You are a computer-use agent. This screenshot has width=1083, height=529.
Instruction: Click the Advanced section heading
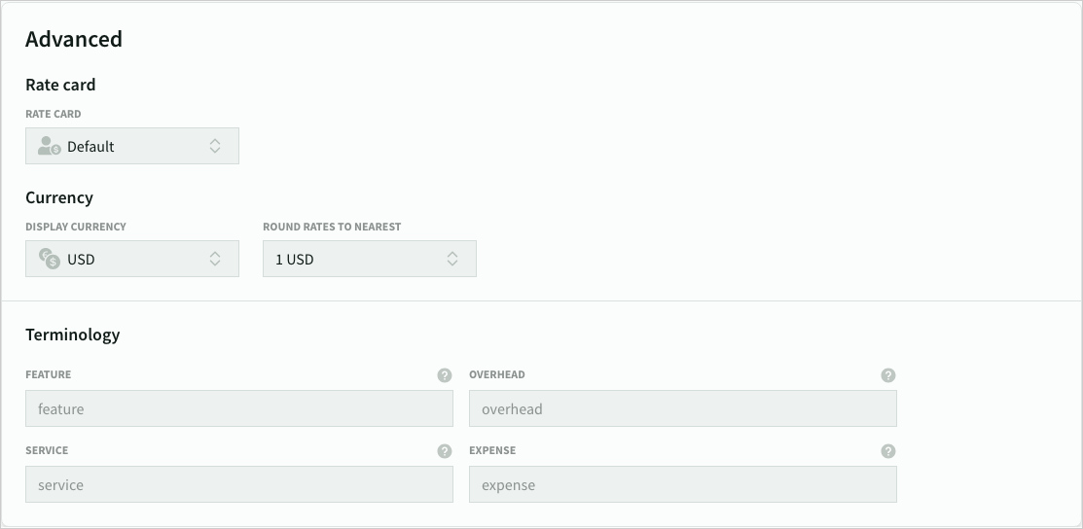pos(74,40)
